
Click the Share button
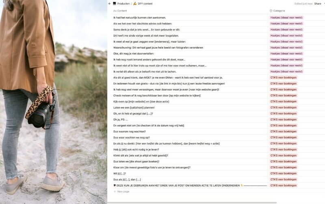click(318, 4)
